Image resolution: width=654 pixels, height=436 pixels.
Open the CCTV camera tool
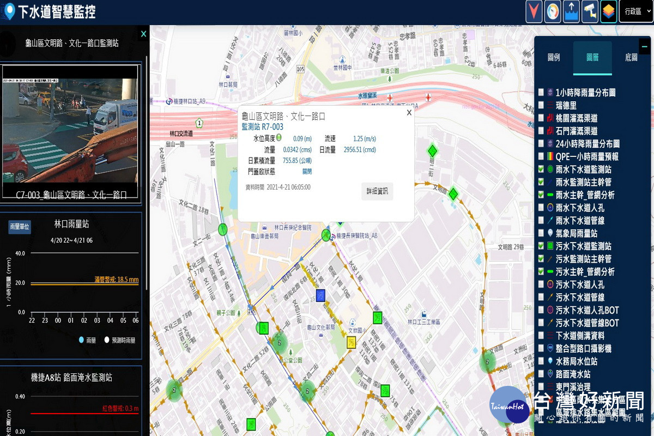pyautogui.click(x=590, y=11)
